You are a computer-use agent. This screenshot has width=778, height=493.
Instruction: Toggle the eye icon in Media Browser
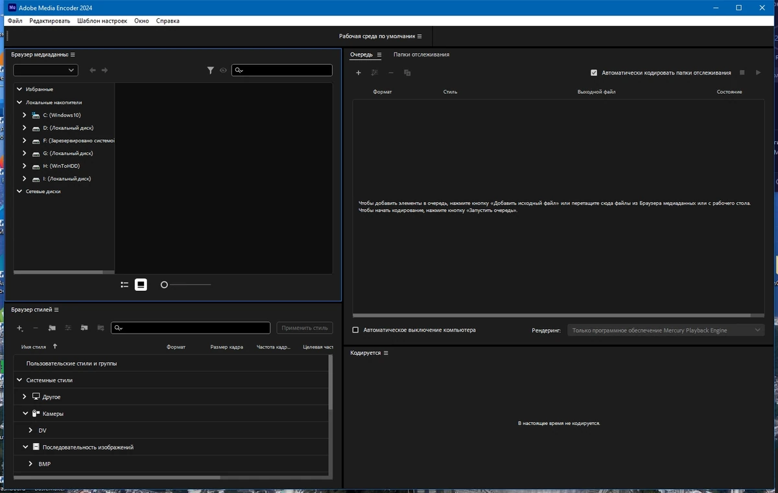[x=223, y=70]
